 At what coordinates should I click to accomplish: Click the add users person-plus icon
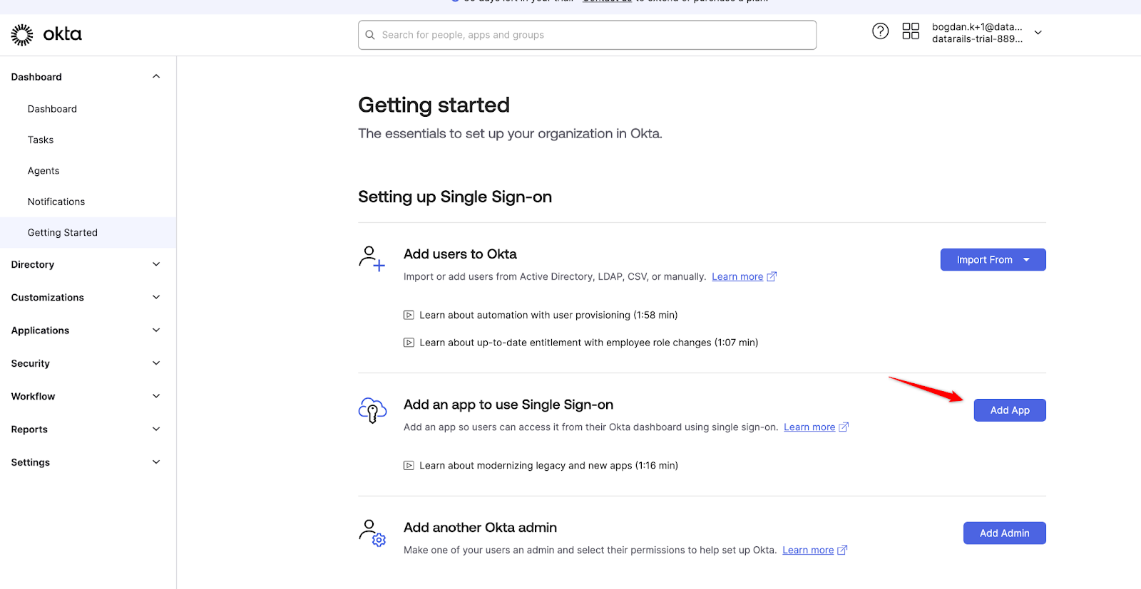pyautogui.click(x=372, y=259)
